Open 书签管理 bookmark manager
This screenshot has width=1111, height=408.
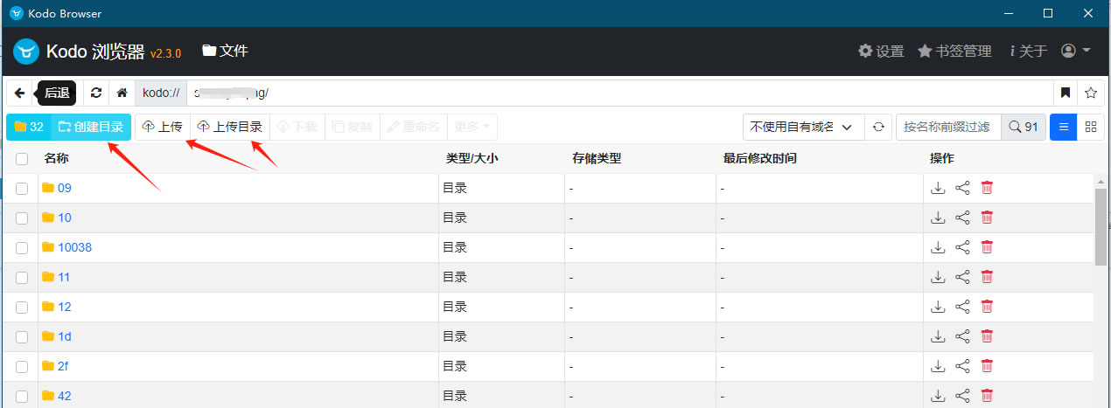954,51
